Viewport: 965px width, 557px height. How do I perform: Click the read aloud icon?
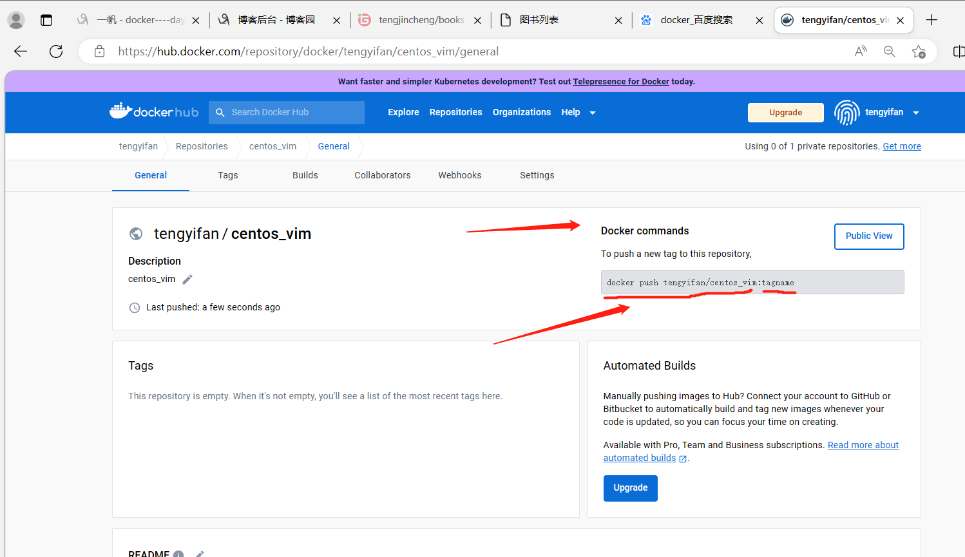(x=861, y=52)
